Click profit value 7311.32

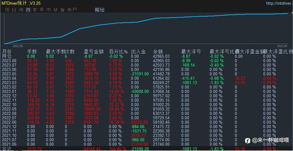pyautogui.click(x=91, y=91)
